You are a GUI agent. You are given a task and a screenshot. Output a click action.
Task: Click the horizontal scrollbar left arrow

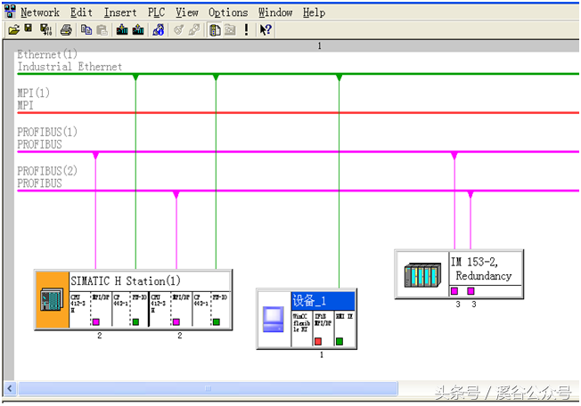[x=10, y=389]
